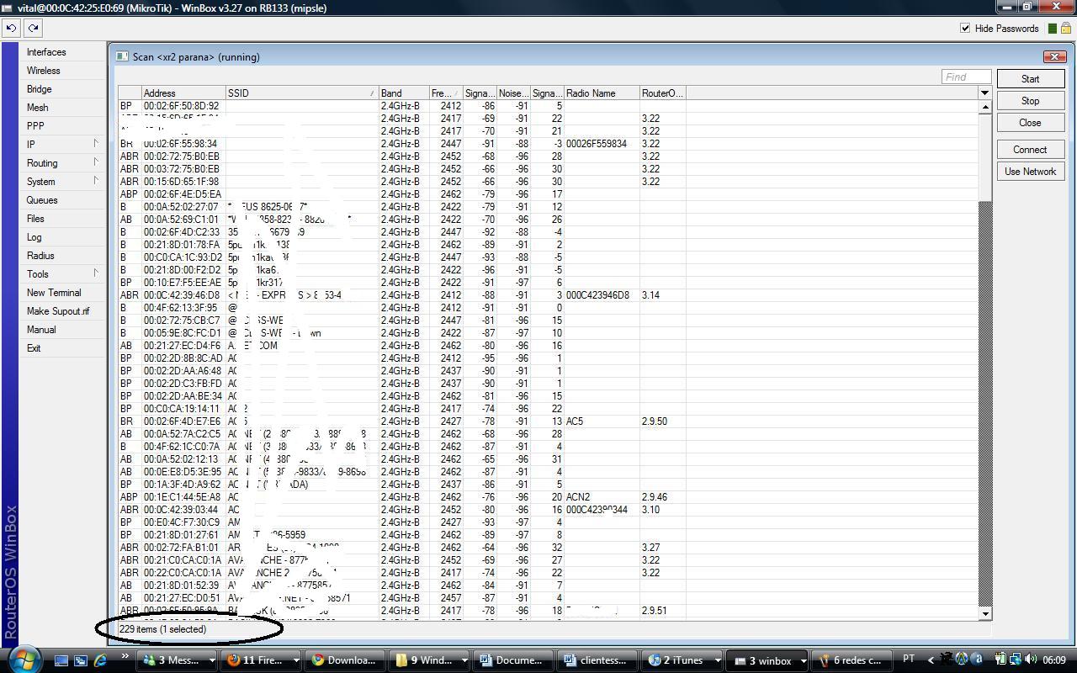Screen dimensions: 1077x673
Task: Expand the Tools submenu arrow
Action: click(x=96, y=273)
